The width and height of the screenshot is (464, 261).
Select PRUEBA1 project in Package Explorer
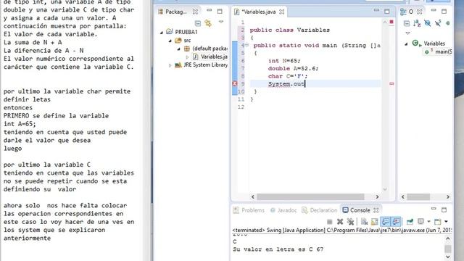[186, 32]
